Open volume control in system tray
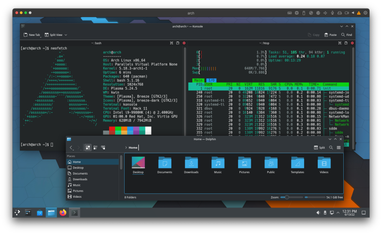This screenshot has width=382, height=234. [x=318, y=213]
